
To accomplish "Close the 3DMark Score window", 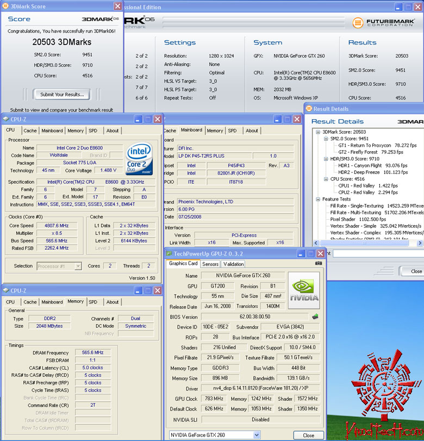I will tap(118, 6).
